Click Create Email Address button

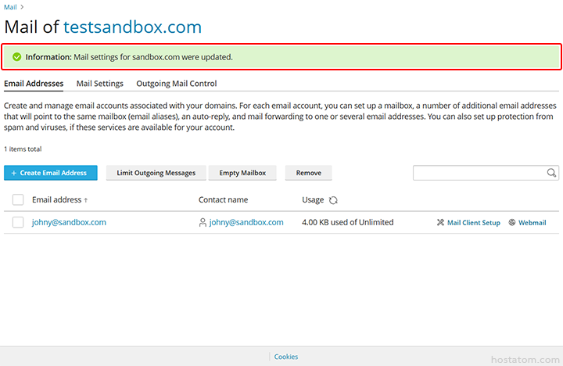[51, 173]
